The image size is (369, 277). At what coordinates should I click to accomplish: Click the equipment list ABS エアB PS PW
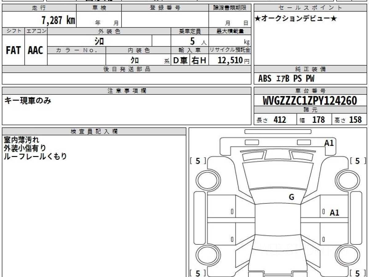click(x=286, y=79)
